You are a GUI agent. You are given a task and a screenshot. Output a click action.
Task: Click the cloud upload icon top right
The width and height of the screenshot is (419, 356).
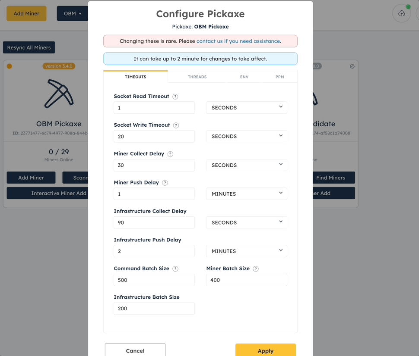[x=401, y=13]
